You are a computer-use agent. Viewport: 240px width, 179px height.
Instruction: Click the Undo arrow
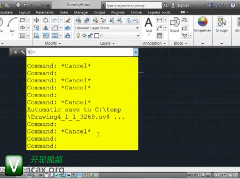pyautogui.click(x=26, y=5)
